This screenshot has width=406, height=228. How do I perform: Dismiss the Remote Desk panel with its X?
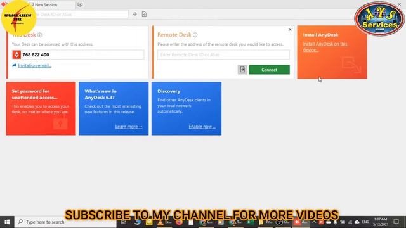click(x=290, y=30)
